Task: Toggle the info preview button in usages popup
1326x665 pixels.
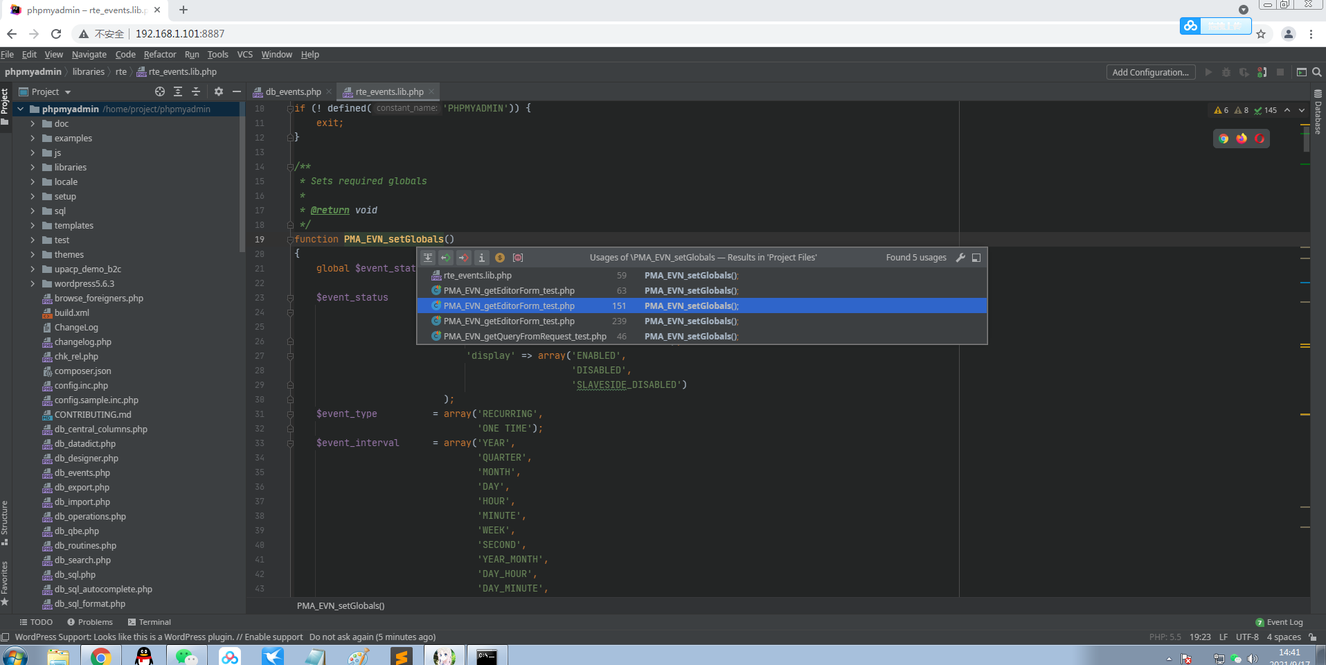Action: coord(482,258)
